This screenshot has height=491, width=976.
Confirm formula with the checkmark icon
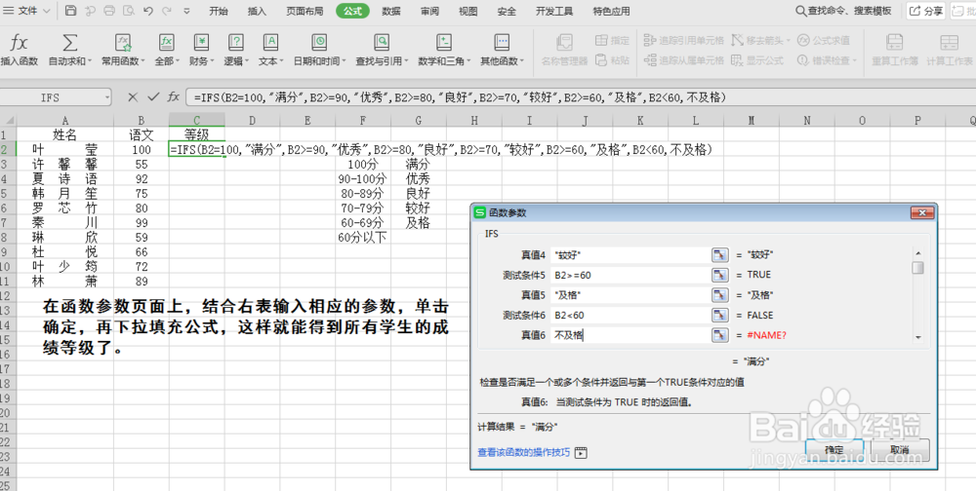[153, 97]
